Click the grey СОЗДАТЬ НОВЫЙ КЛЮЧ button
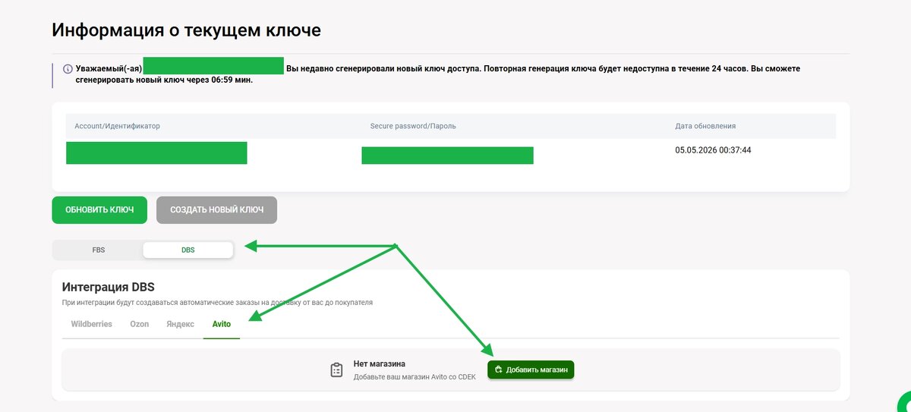 click(x=216, y=210)
